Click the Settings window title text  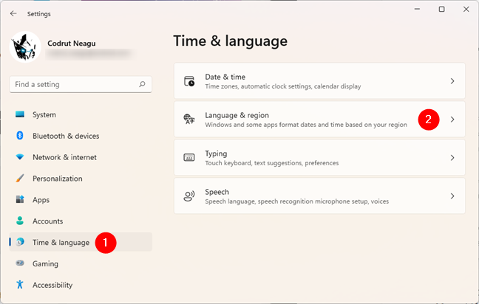pyautogui.click(x=38, y=14)
